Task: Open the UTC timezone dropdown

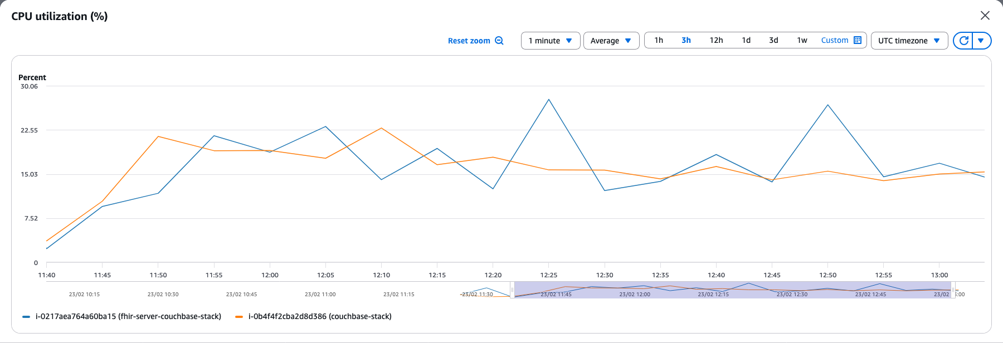Action: tap(909, 41)
